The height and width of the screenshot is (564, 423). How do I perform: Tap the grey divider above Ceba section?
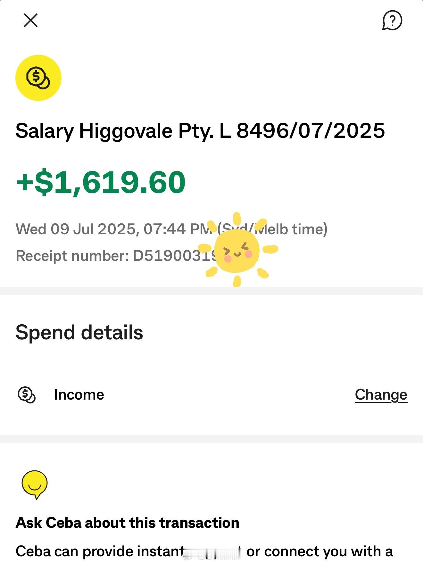pyautogui.click(x=211, y=439)
